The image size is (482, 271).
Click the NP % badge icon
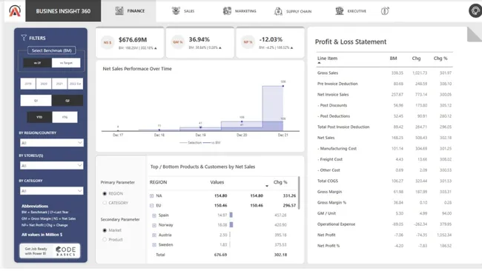248,42
